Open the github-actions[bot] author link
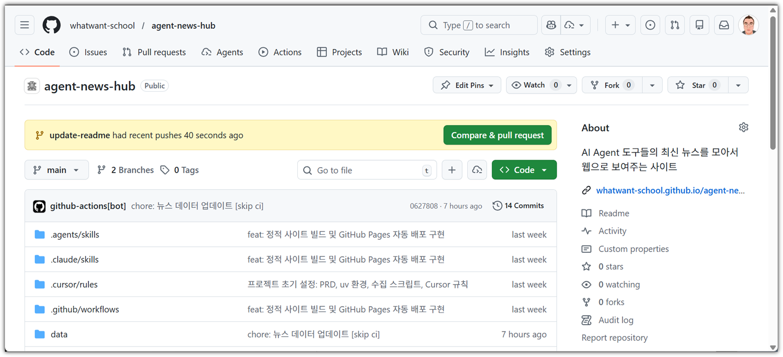Screen dimensions: 783x357 pyautogui.click(x=88, y=206)
